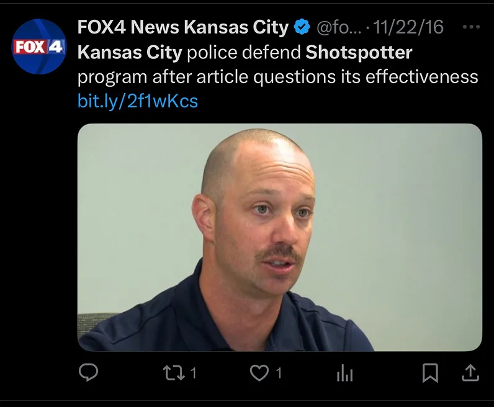Image resolution: width=494 pixels, height=407 pixels.
Task: Click the blue verified checkmark badge
Action: pyautogui.click(x=302, y=27)
